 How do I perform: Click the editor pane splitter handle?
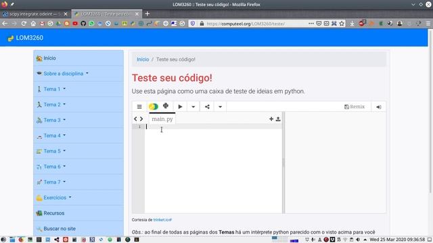[283, 163]
